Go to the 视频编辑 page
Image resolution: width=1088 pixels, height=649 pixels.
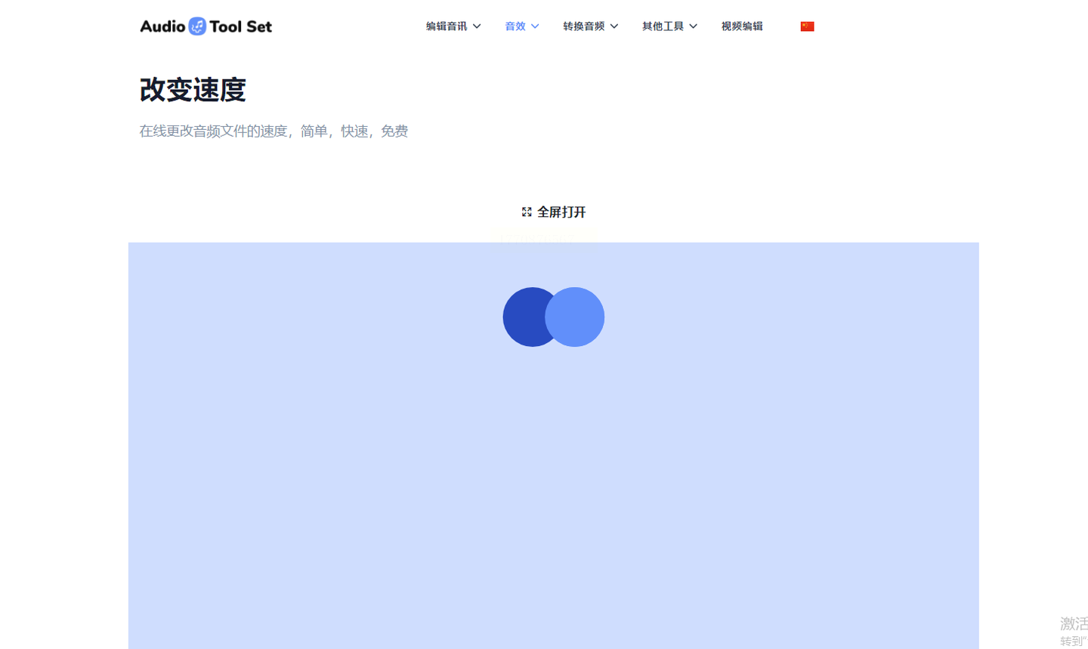point(742,26)
